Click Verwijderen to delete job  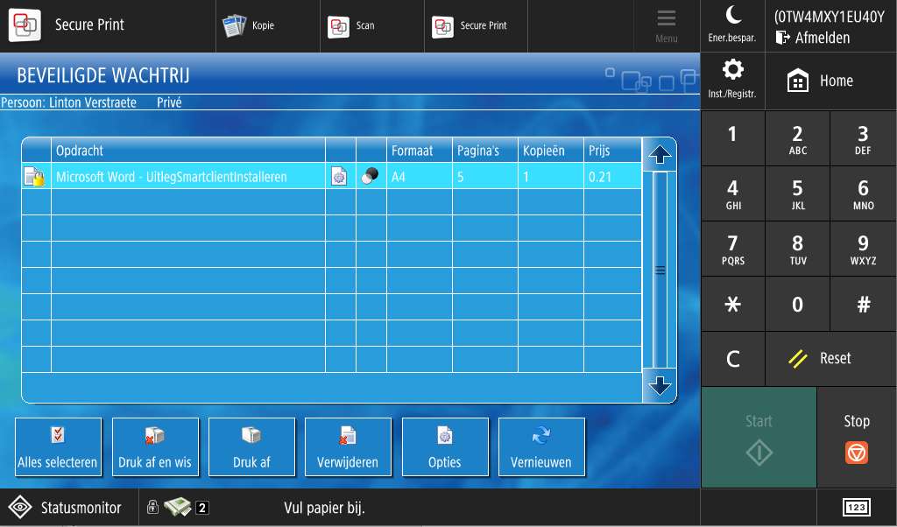(x=348, y=447)
